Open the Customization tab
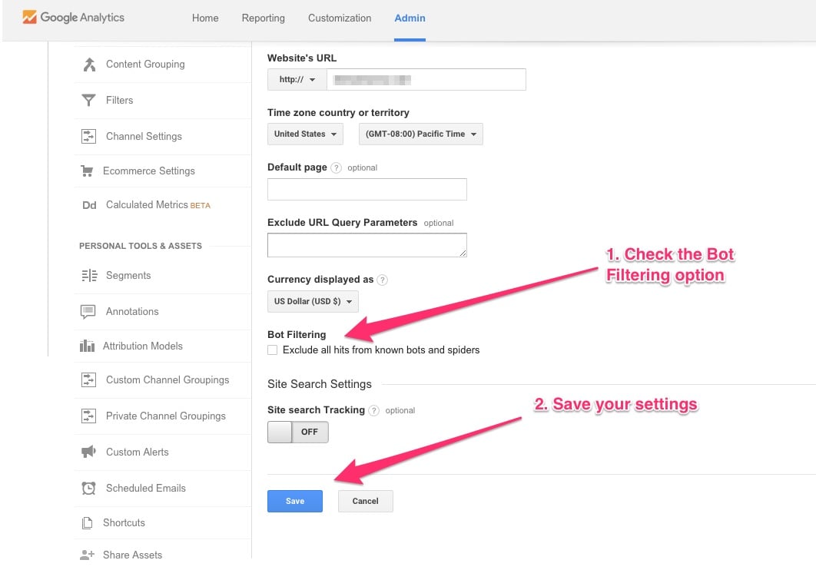Viewport: 816px width, 570px height. click(339, 18)
